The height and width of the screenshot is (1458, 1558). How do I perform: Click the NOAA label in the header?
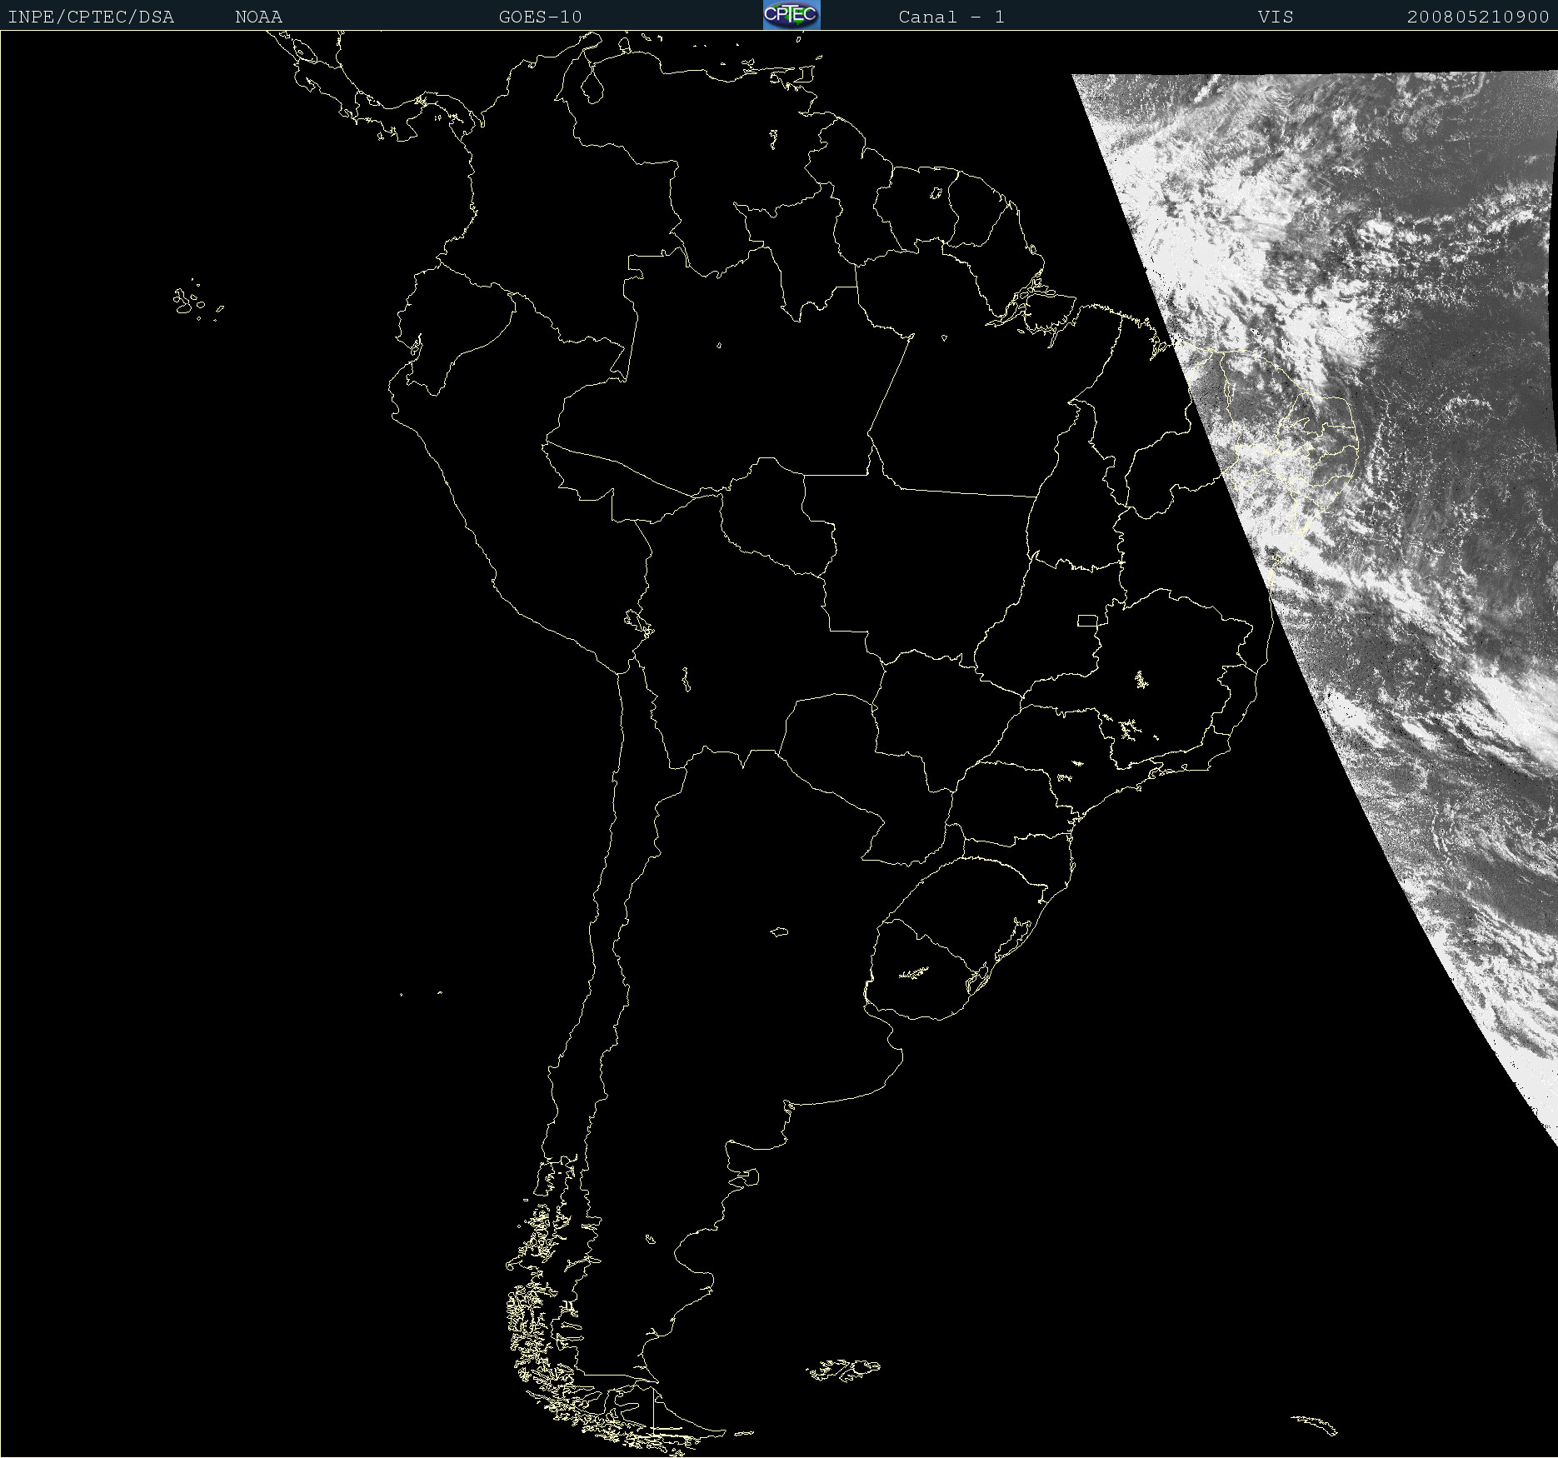(x=258, y=17)
